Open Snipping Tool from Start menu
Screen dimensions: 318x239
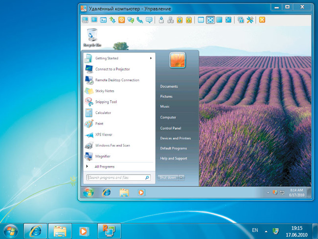(x=106, y=102)
